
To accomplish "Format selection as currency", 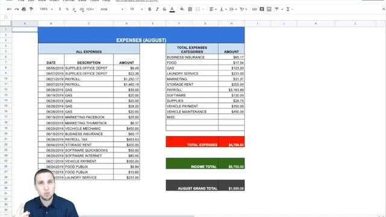I will tap(60, 9).
